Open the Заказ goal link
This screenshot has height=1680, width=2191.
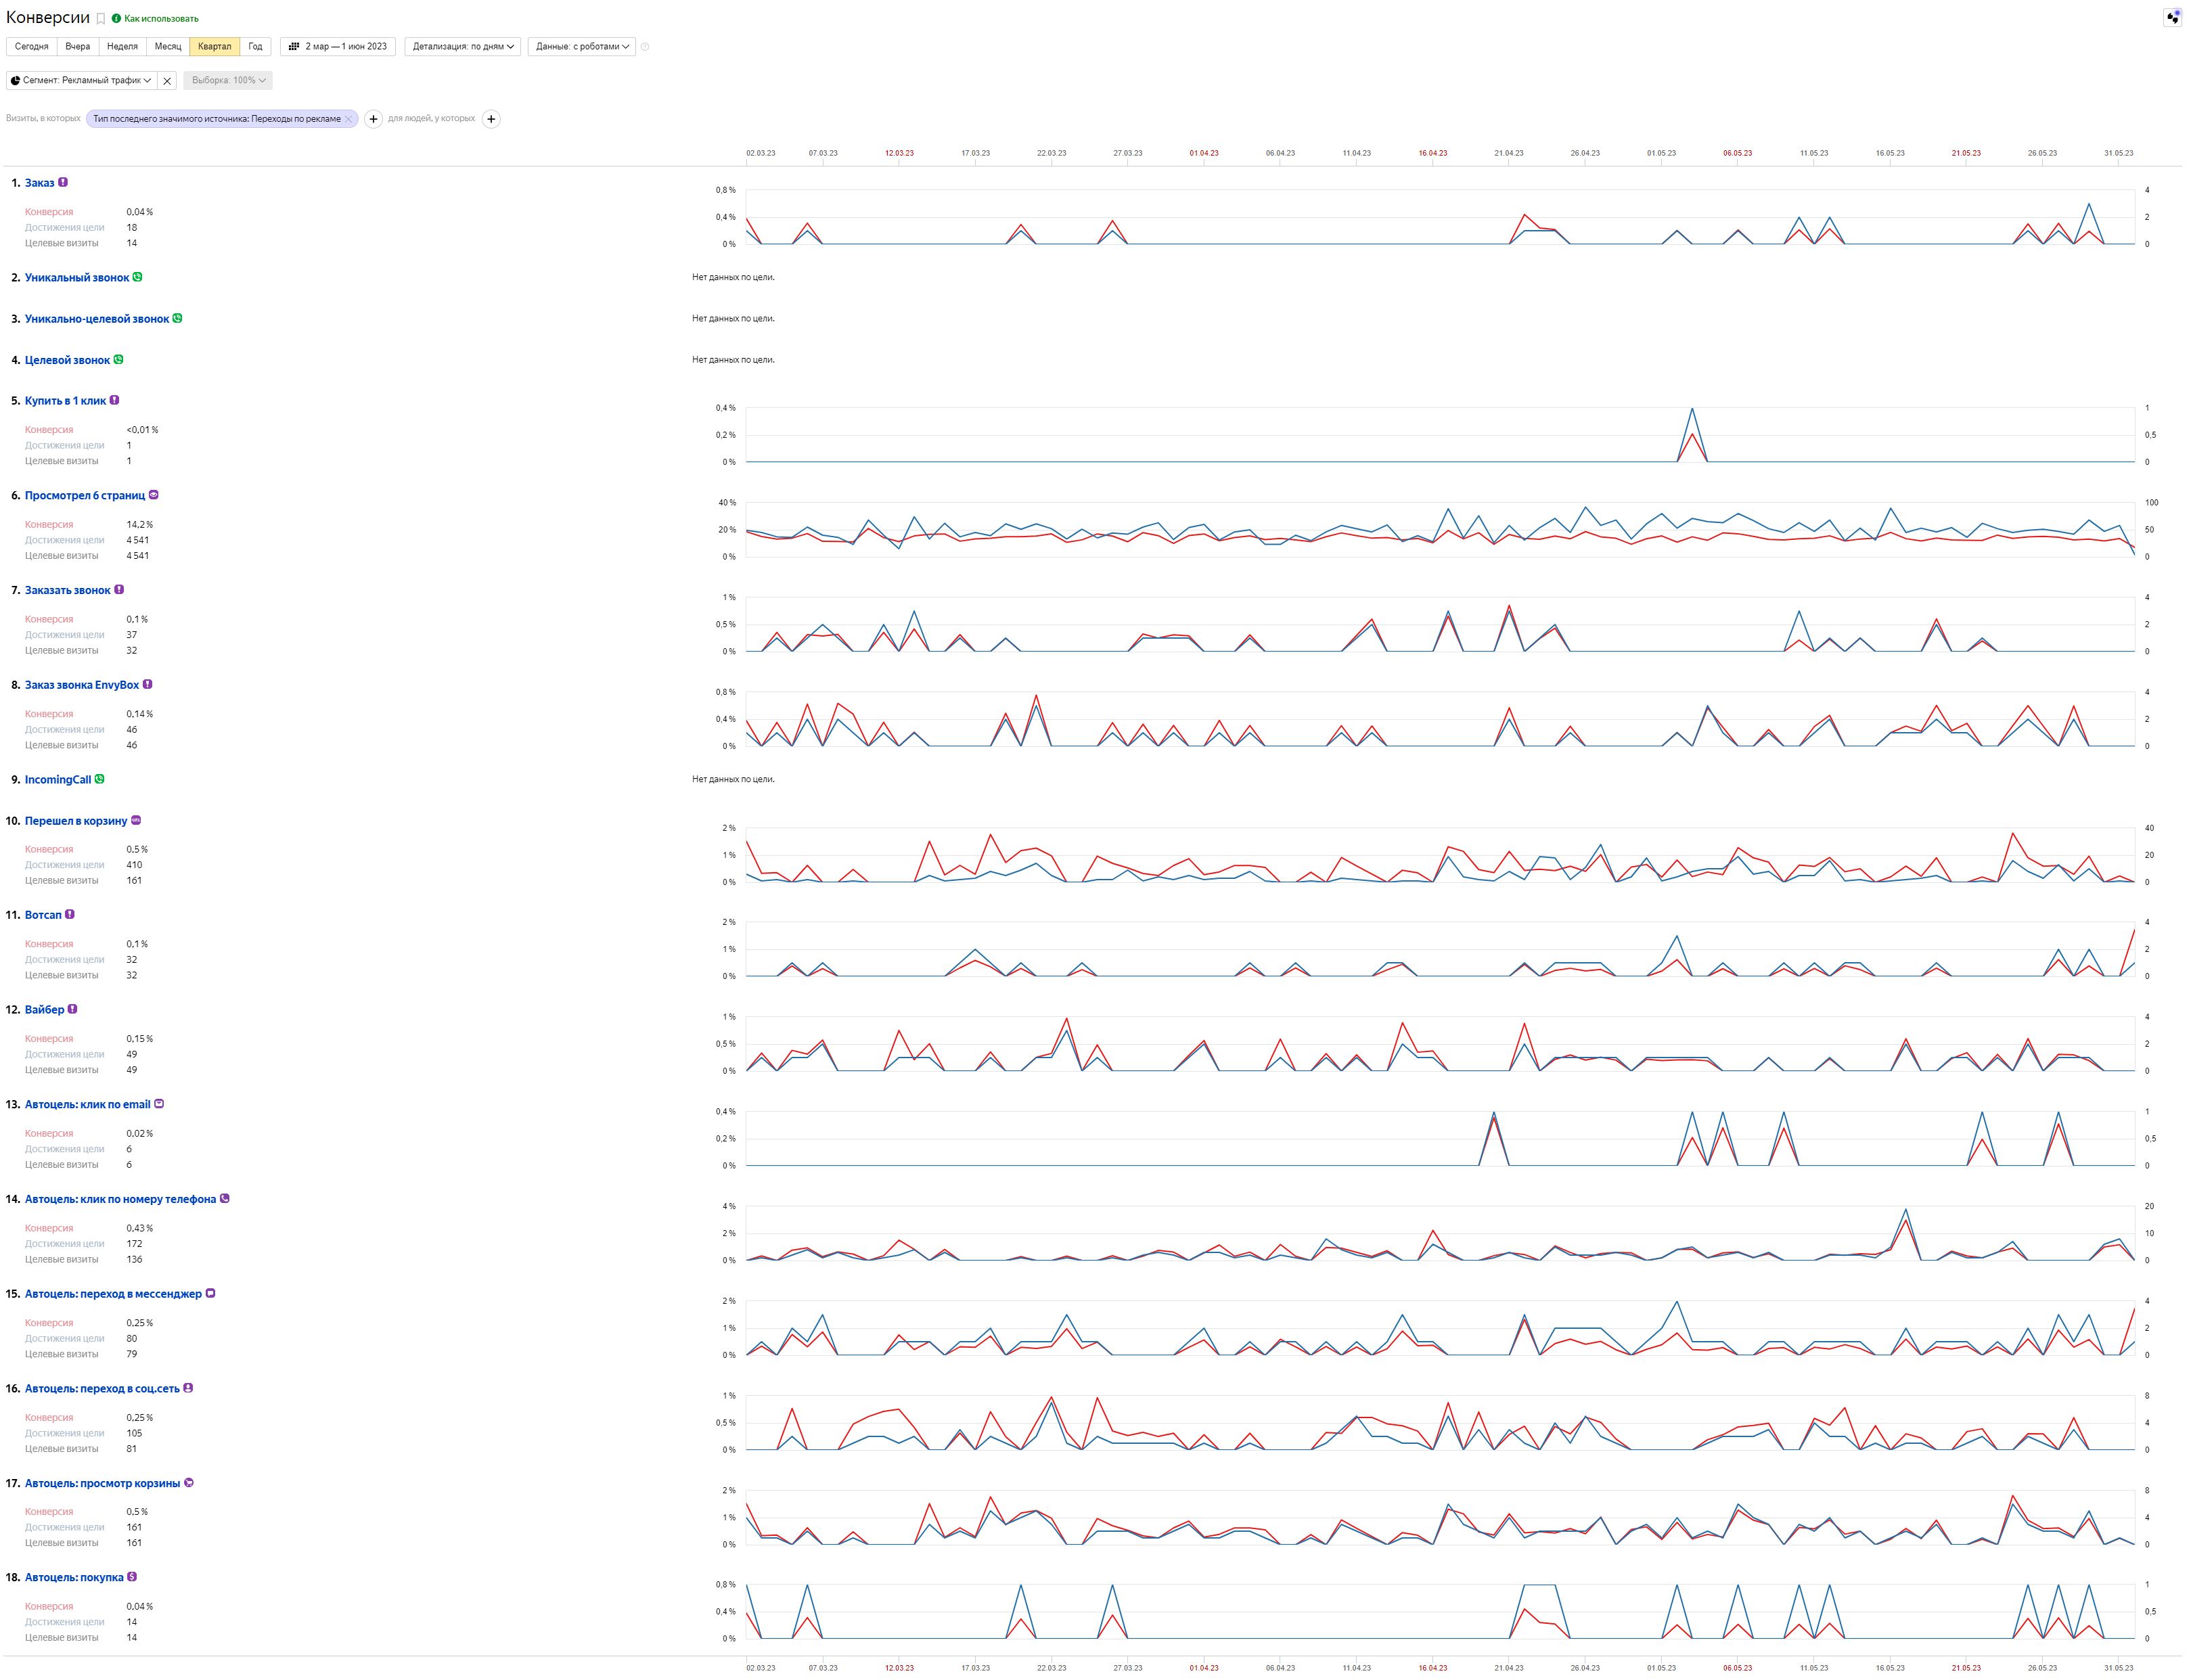click(40, 183)
